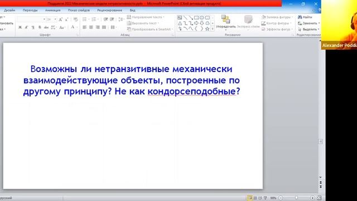Switch to reading view
The height and width of the screenshot is (201, 357).
click(260, 198)
